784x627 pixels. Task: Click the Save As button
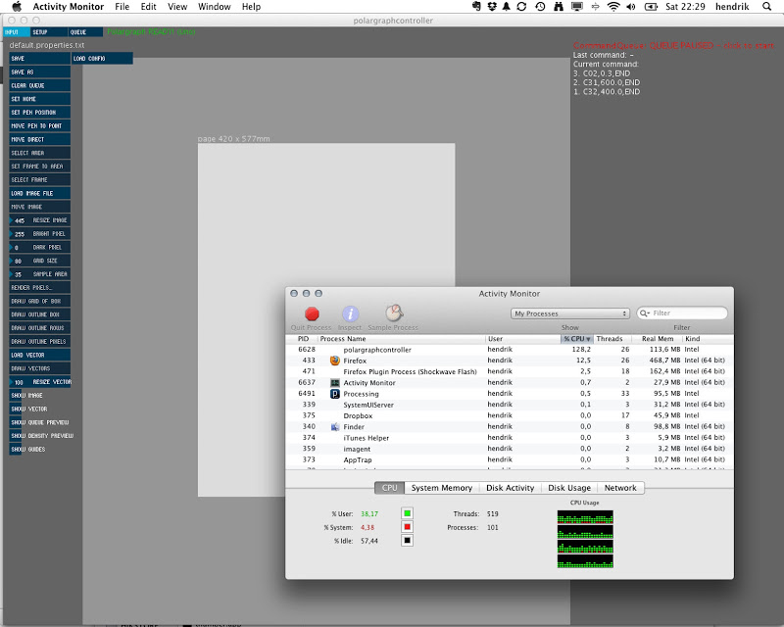pos(40,72)
